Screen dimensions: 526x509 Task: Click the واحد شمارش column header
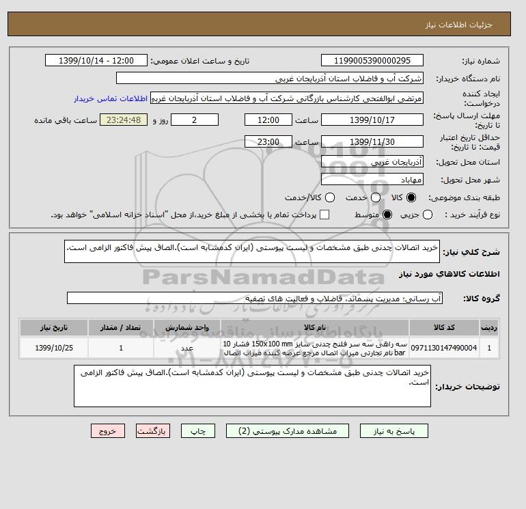coord(187,327)
